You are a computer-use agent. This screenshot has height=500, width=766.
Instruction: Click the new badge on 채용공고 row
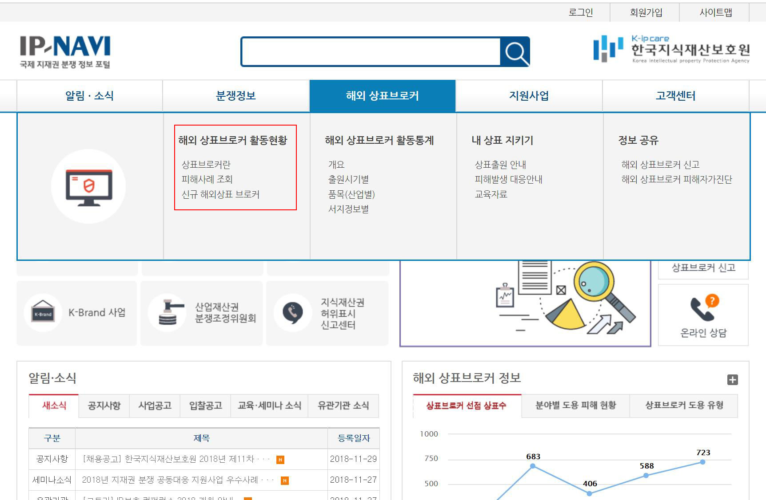coord(280,460)
